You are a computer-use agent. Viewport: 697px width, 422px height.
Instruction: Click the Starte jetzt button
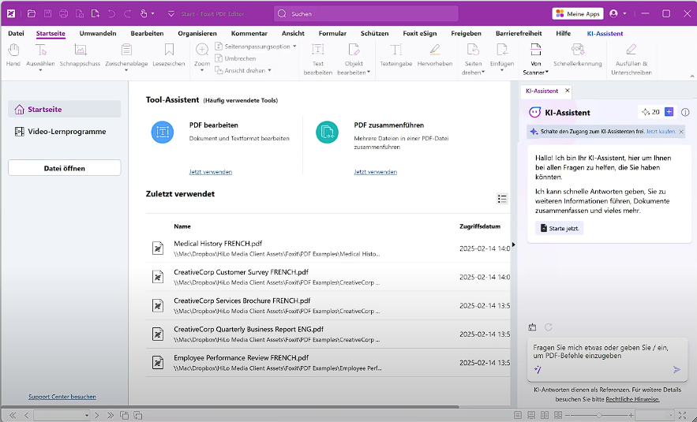coord(559,228)
